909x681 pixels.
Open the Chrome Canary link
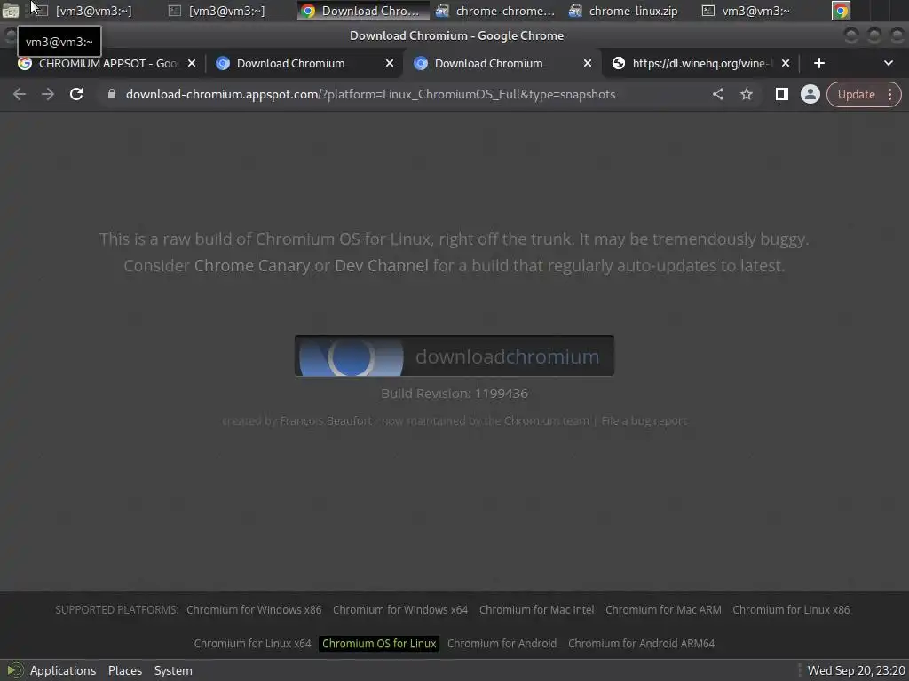click(251, 266)
